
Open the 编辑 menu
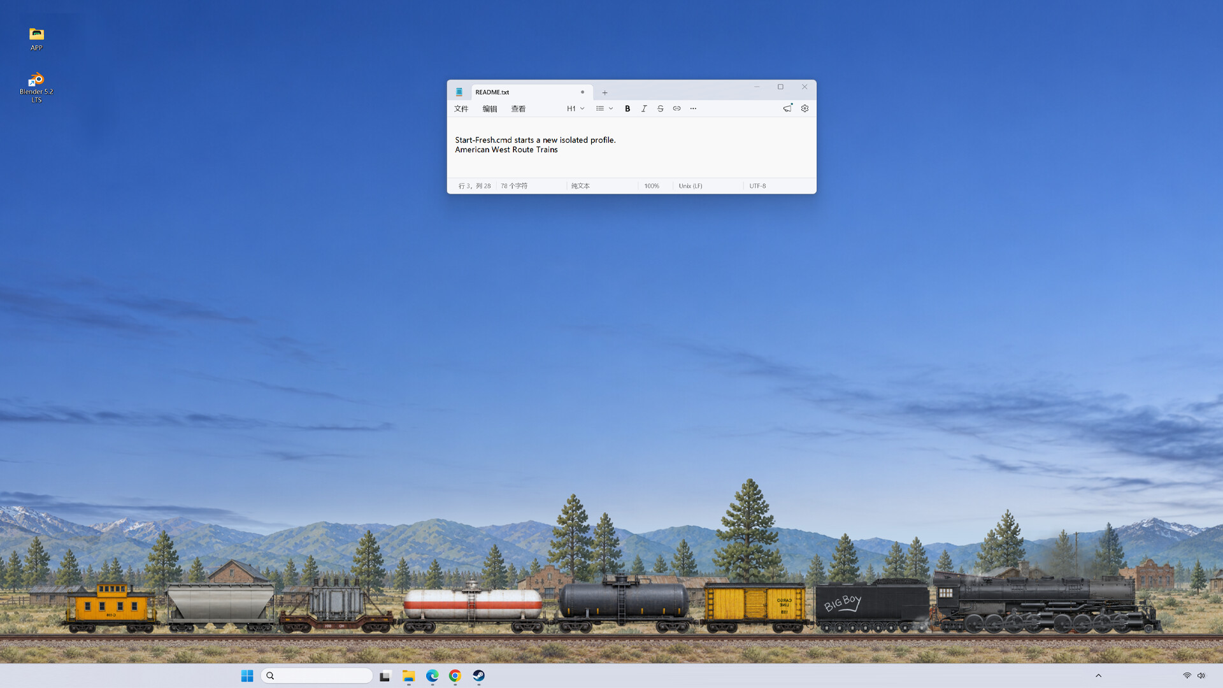(490, 109)
